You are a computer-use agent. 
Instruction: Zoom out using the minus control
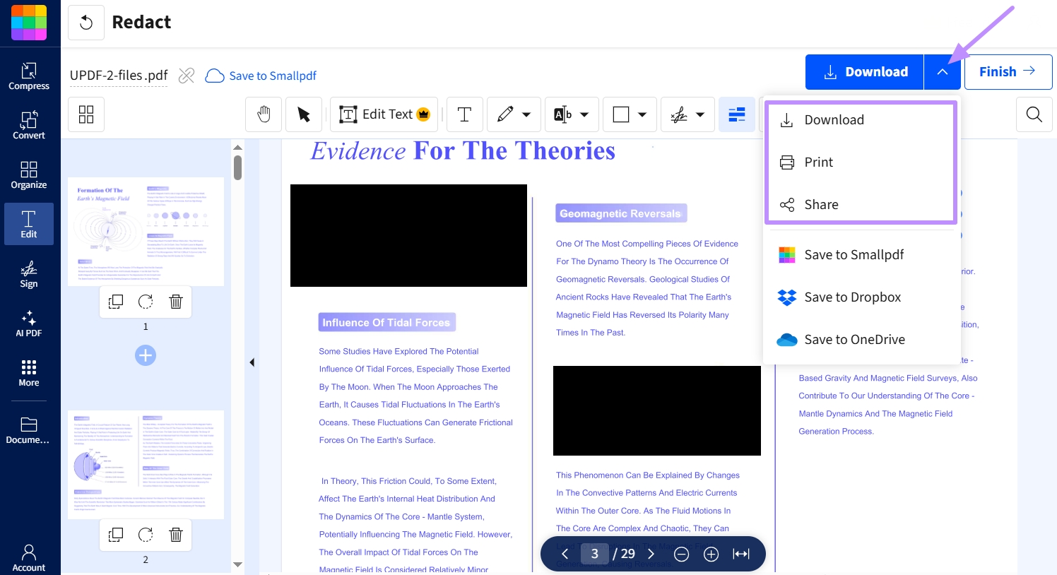(x=681, y=554)
